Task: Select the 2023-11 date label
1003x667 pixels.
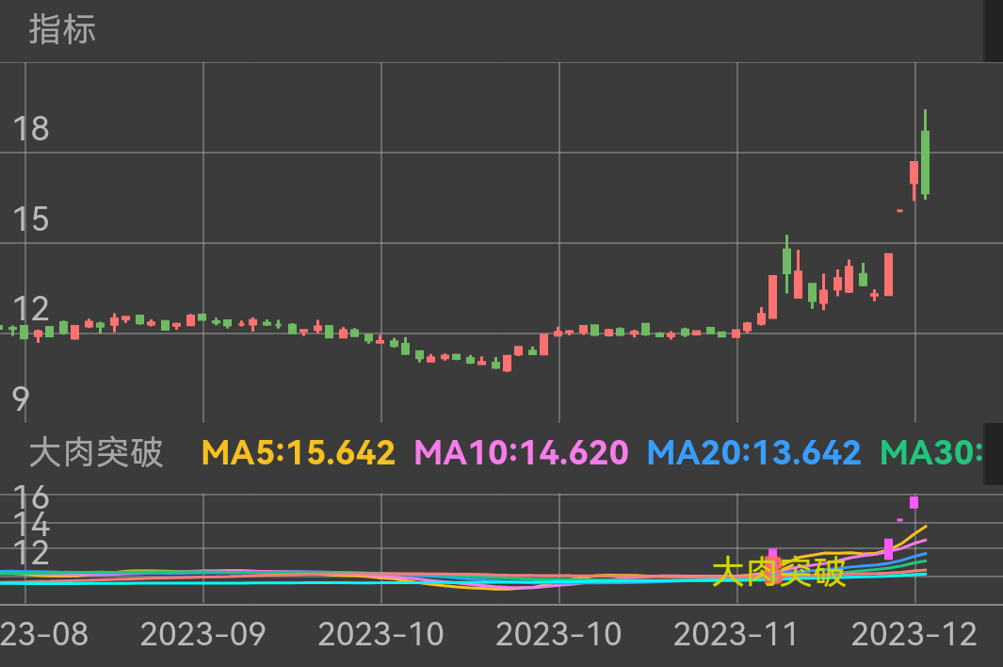Action: pyautogui.click(x=736, y=634)
